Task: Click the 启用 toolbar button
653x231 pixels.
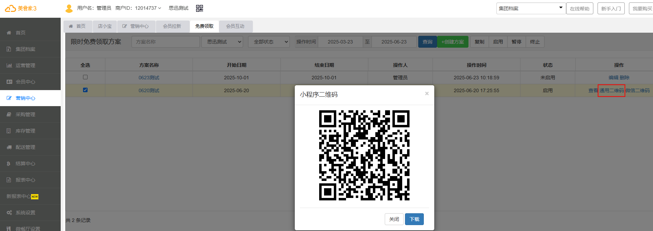Action: tap(498, 42)
